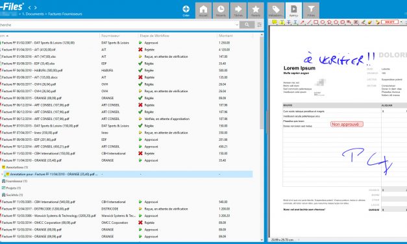This screenshot has height=244, width=407.
Task: Click the Créer plus icon
Action: 186,9
